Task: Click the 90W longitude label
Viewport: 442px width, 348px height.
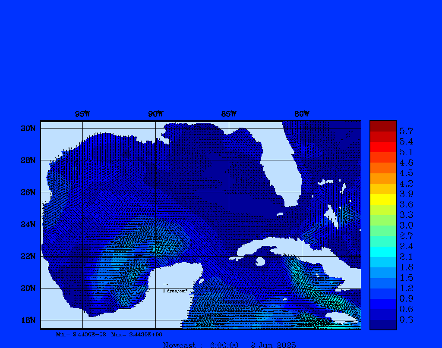Action: 156,114
